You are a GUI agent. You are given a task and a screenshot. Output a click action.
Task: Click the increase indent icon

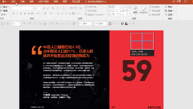pyautogui.click(x=75, y=8)
